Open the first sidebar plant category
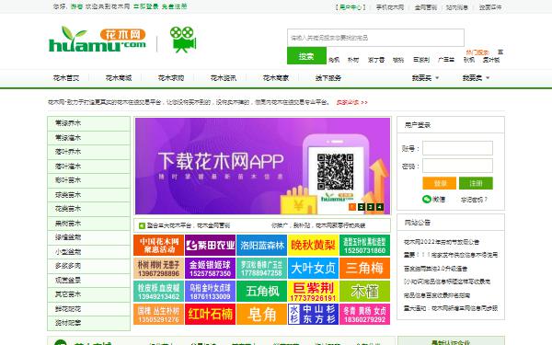Image resolution: width=552 pixels, height=345 pixels. click(88, 123)
